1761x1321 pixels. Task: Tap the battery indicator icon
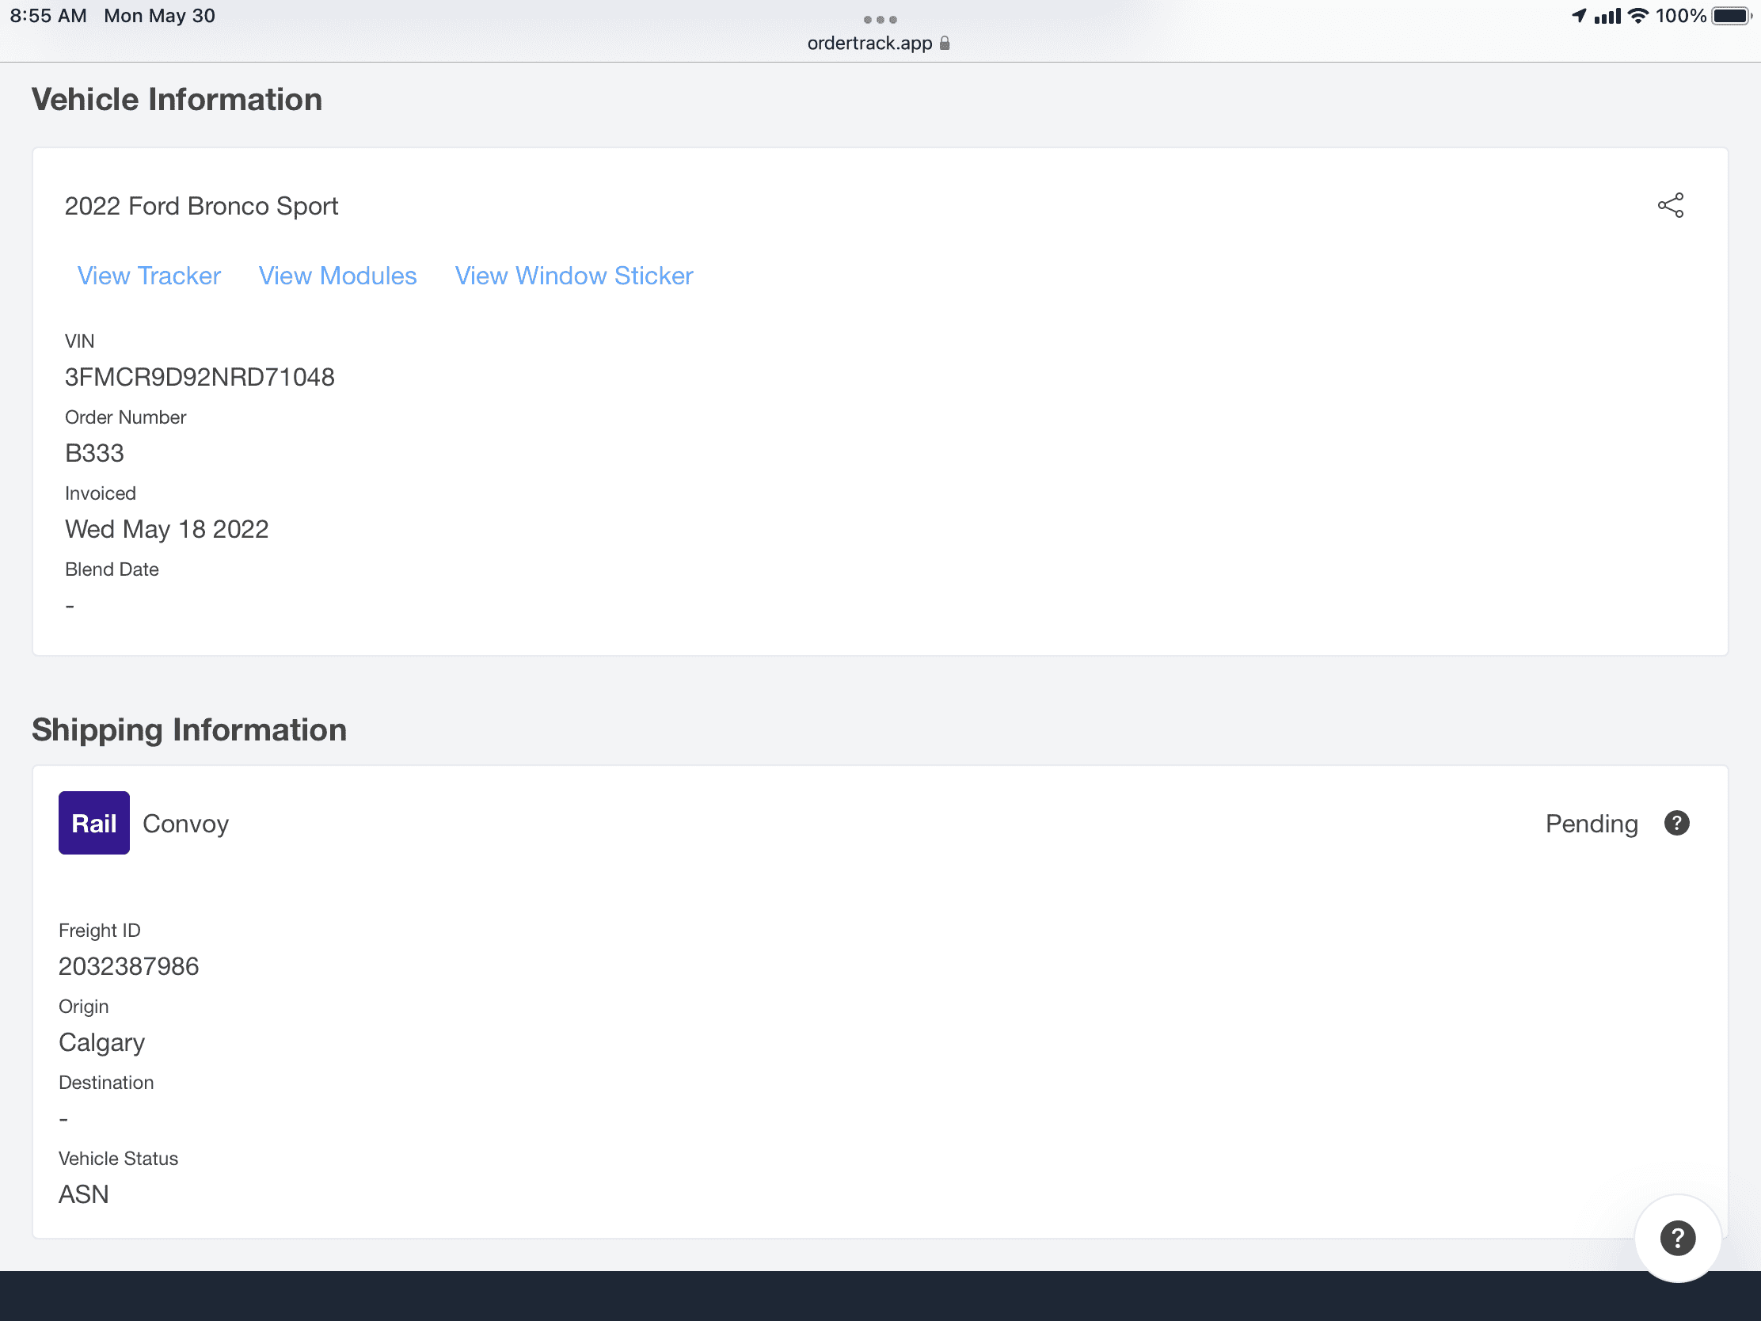point(1732,16)
